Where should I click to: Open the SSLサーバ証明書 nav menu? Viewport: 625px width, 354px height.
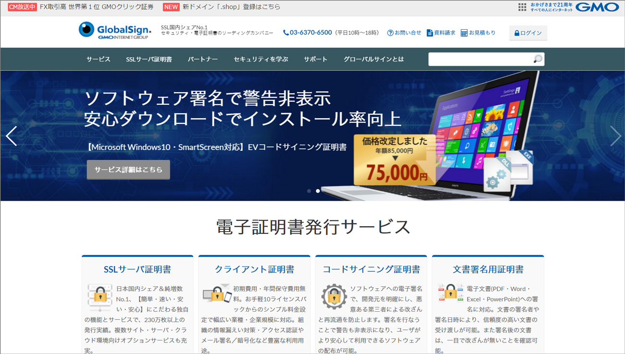point(149,59)
